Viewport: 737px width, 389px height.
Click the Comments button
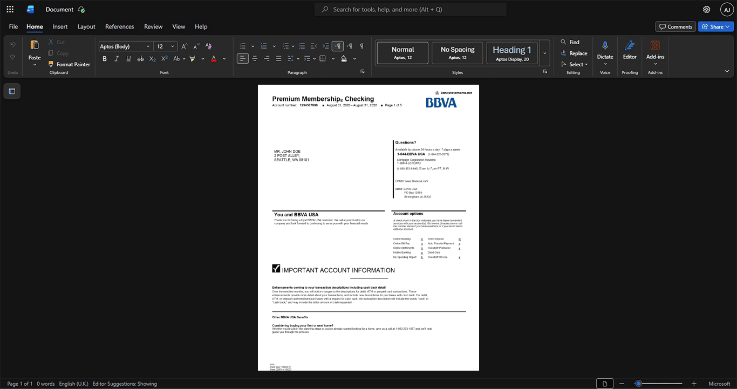pyautogui.click(x=675, y=26)
